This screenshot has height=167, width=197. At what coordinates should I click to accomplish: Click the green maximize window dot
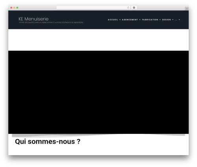[17, 8]
